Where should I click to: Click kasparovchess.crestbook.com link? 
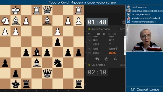147,11
